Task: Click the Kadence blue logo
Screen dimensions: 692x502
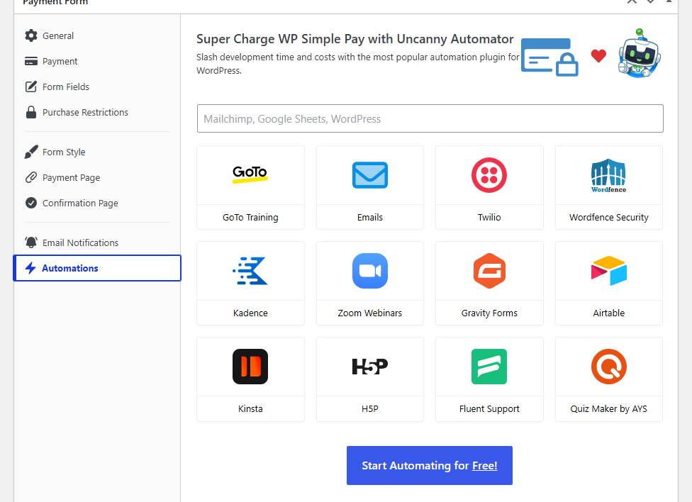Action: tap(250, 271)
